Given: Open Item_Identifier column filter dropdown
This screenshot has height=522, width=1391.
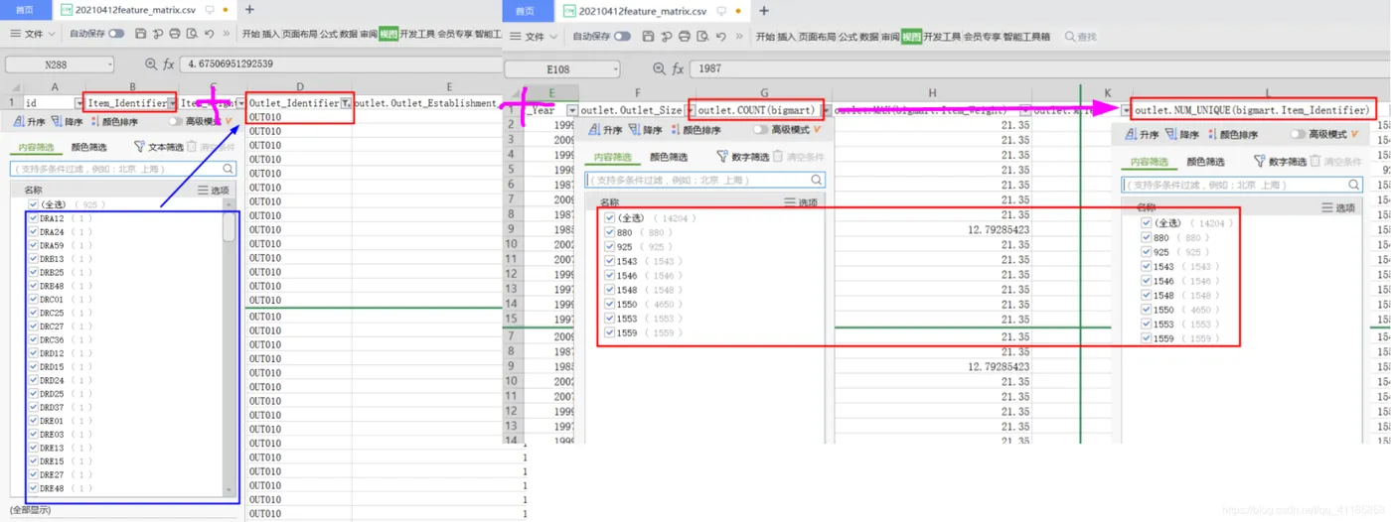Looking at the screenshot, I should pyautogui.click(x=173, y=102).
